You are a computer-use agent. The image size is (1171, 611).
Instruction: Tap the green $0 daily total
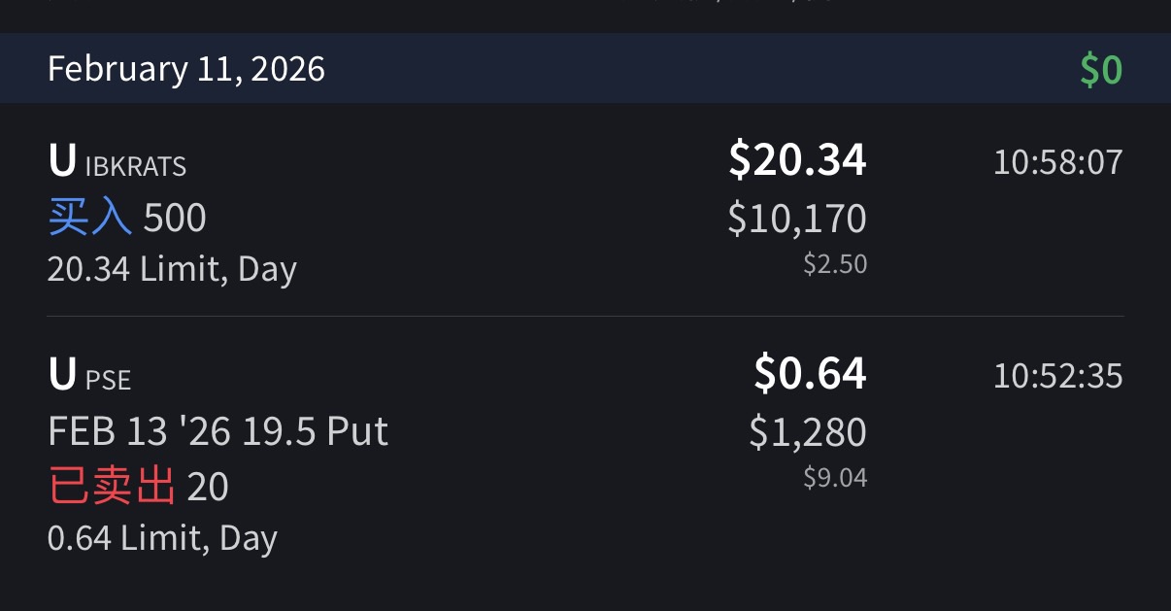(1101, 70)
